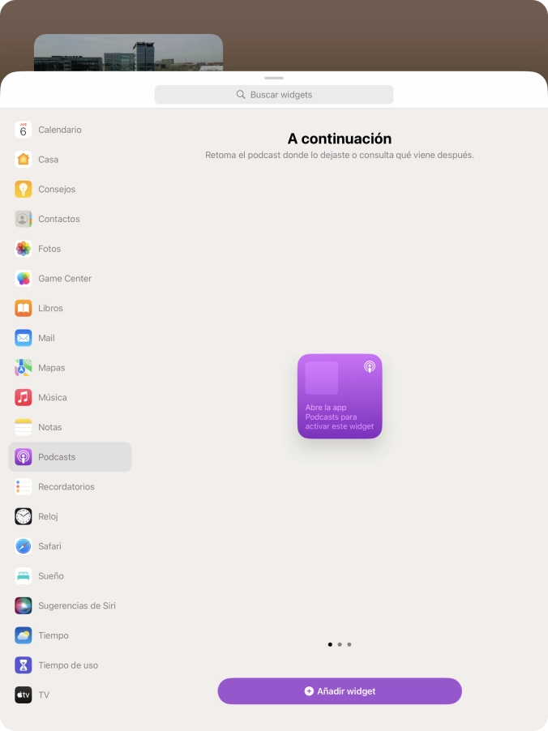Tap the Podcasts sidebar icon
This screenshot has width=548, height=731.
[x=24, y=457]
